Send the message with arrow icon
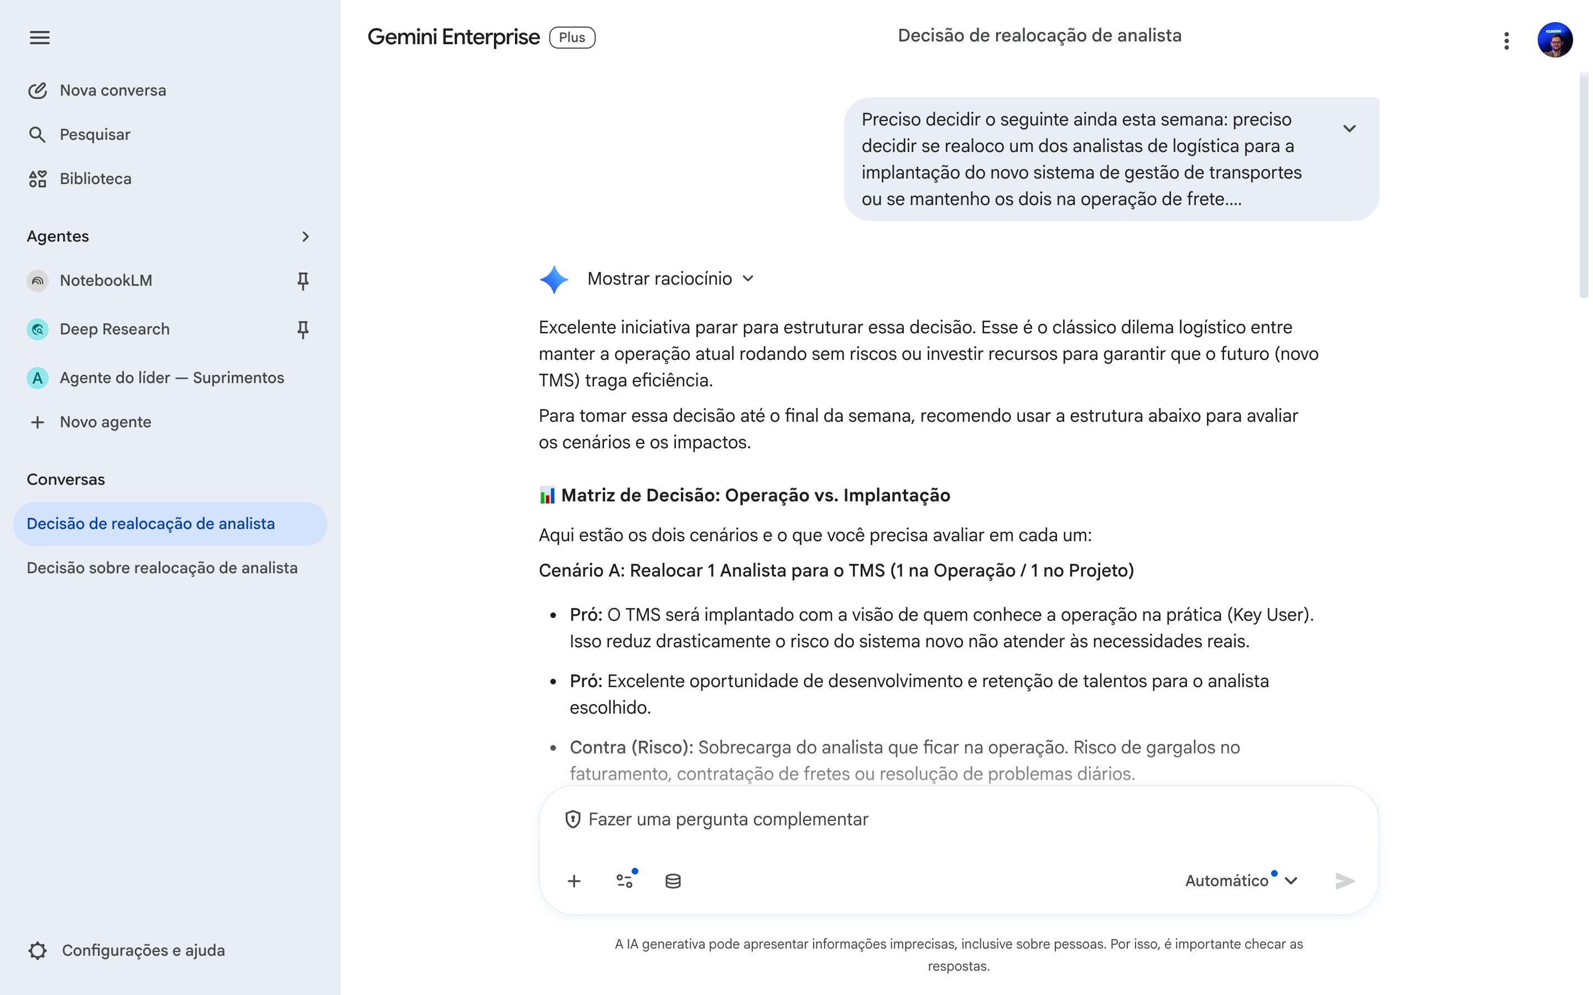Image resolution: width=1593 pixels, height=995 pixels. (1344, 881)
